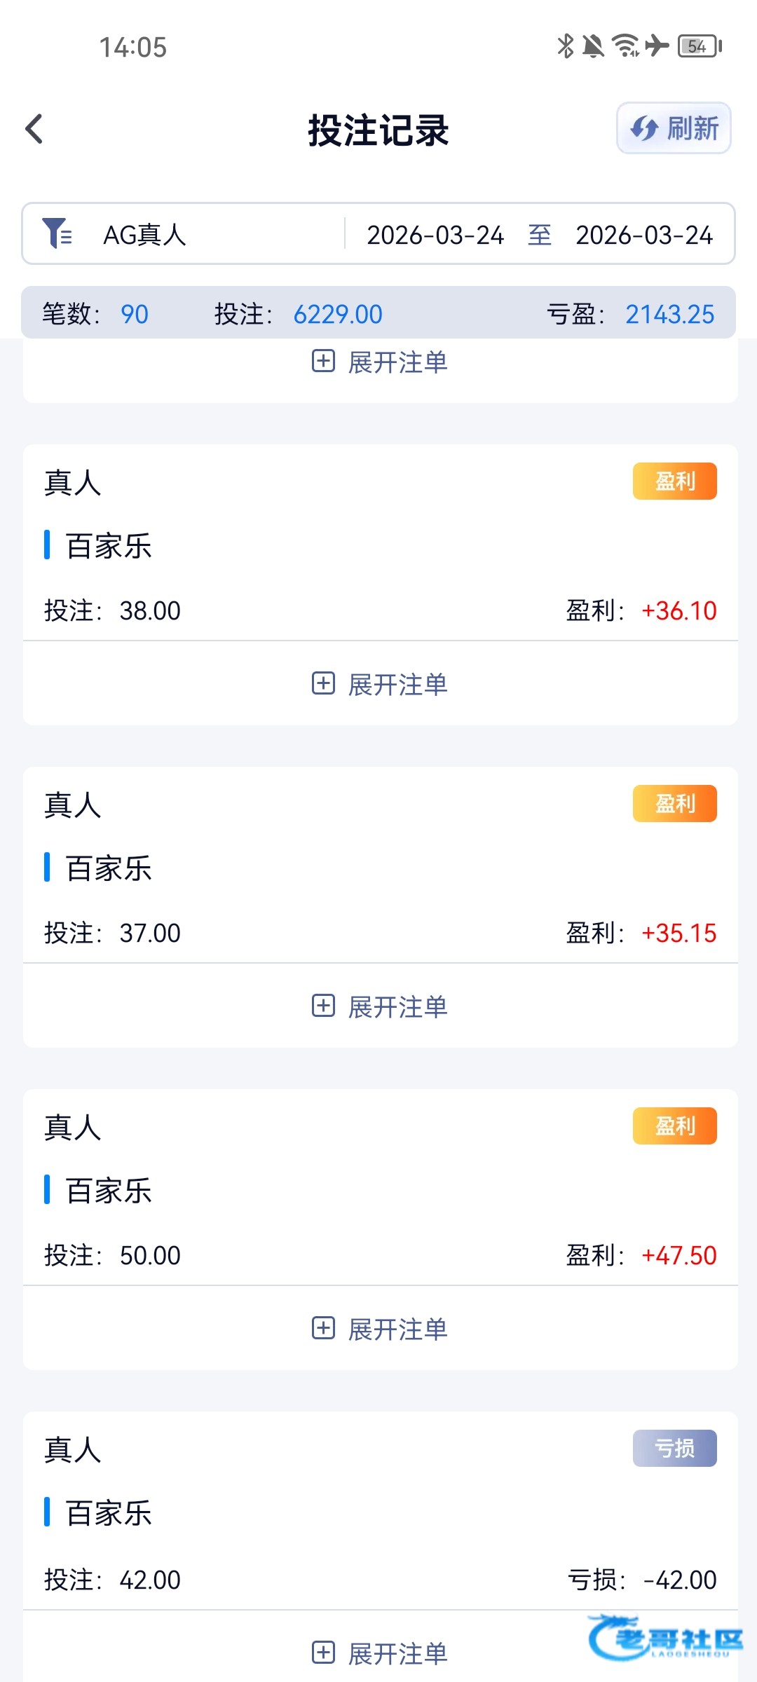Viewport: 757px width, 1682px height.
Task: Tap the 盈利 badge on +36.10 record
Action: coord(674,481)
